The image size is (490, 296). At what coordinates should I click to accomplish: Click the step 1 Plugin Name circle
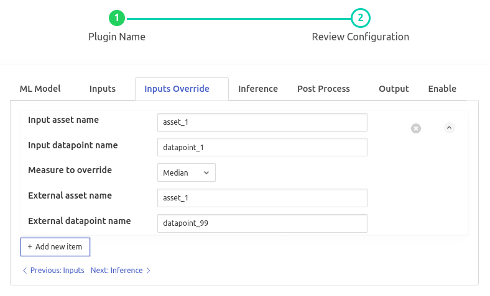click(x=117, y=19)
